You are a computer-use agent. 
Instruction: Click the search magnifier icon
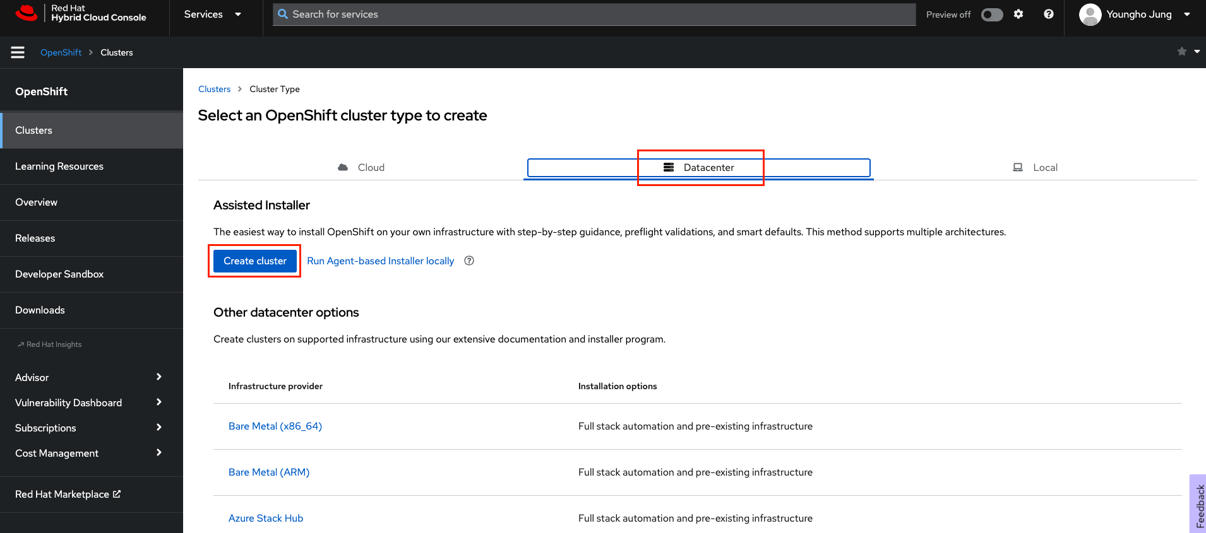[283, 14]
